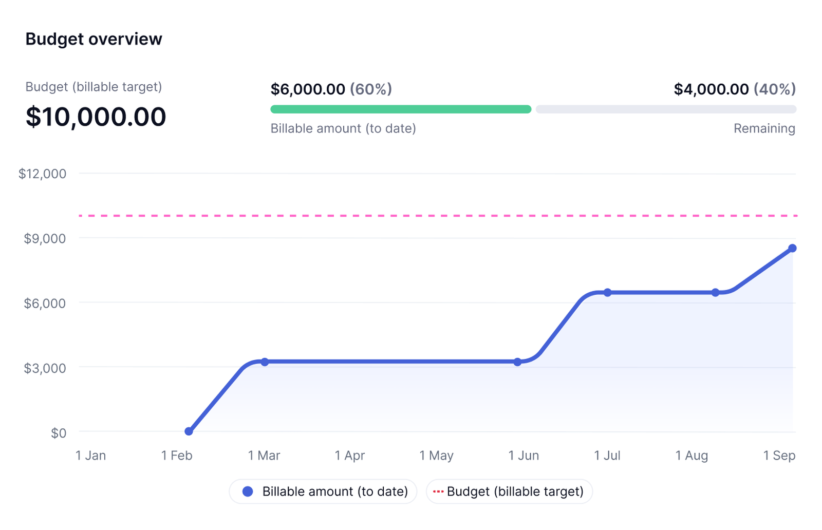Screen dimensions: 822x530
Task: Click the Billable amount (to date) caption under the bar
Action: [343, 128]
